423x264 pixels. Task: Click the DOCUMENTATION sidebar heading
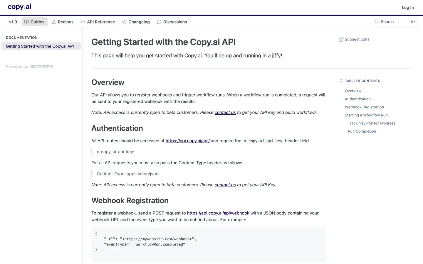coord(22,38)
